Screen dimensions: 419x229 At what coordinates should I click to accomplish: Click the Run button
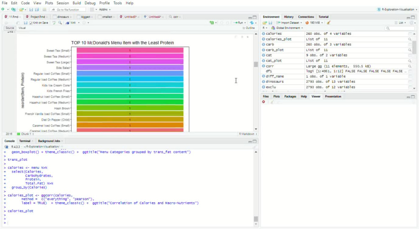pos(239,23)
